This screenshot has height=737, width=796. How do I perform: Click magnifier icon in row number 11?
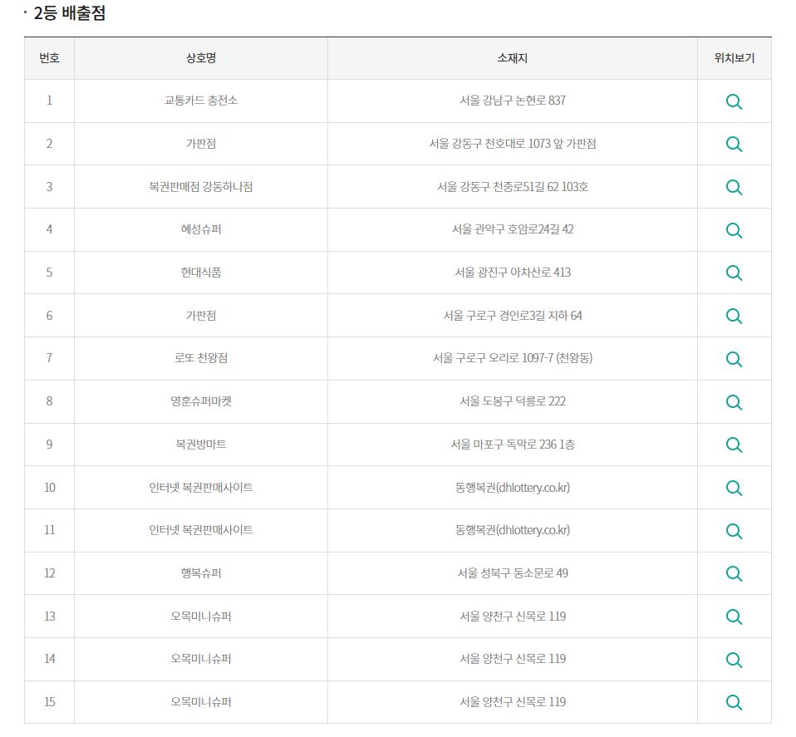coord(734,532)
